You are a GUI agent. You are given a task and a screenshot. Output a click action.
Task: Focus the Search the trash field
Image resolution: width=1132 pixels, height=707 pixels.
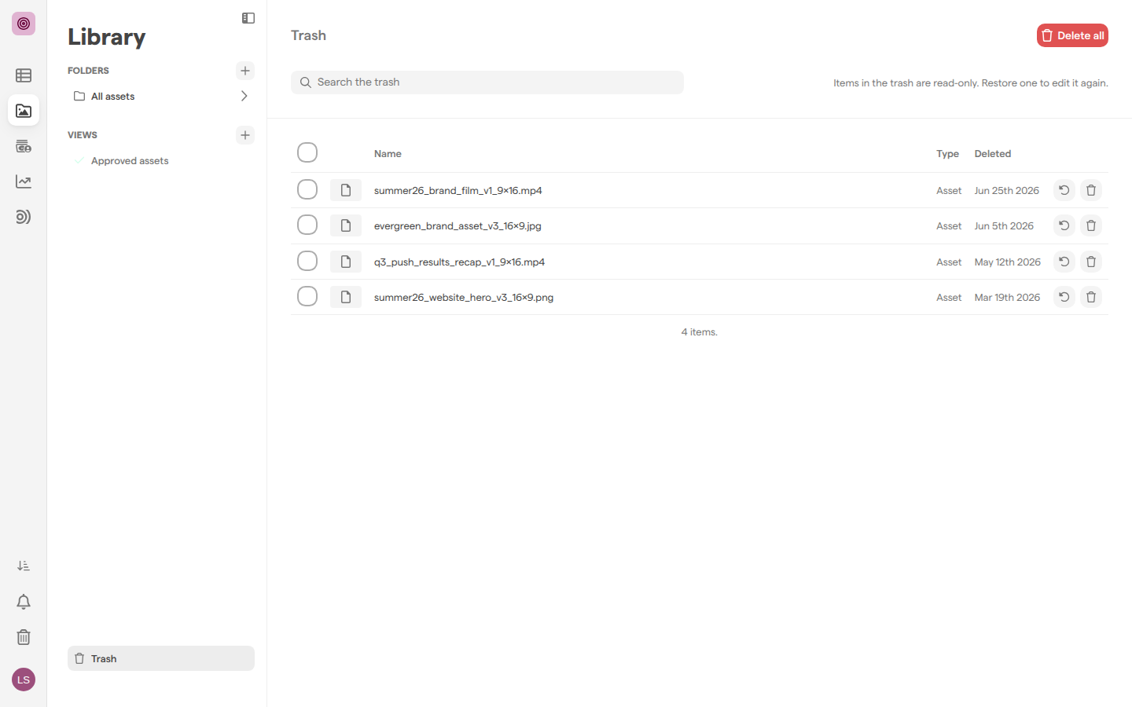tap(487, 82)
